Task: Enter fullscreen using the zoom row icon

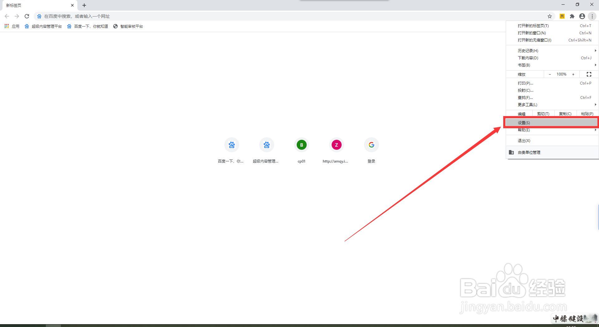Action: (x=589, y=74)
